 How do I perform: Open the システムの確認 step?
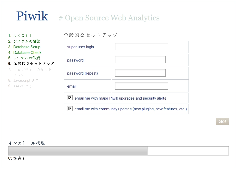coord(24,41)
